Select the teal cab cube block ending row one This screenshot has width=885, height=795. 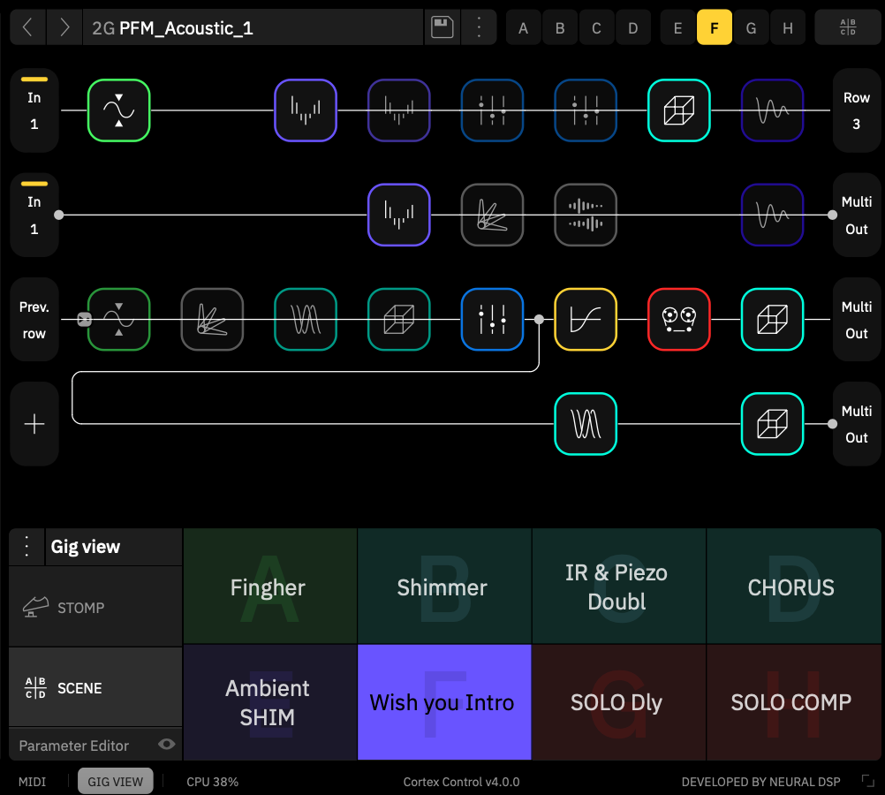(x=678, y=110)
